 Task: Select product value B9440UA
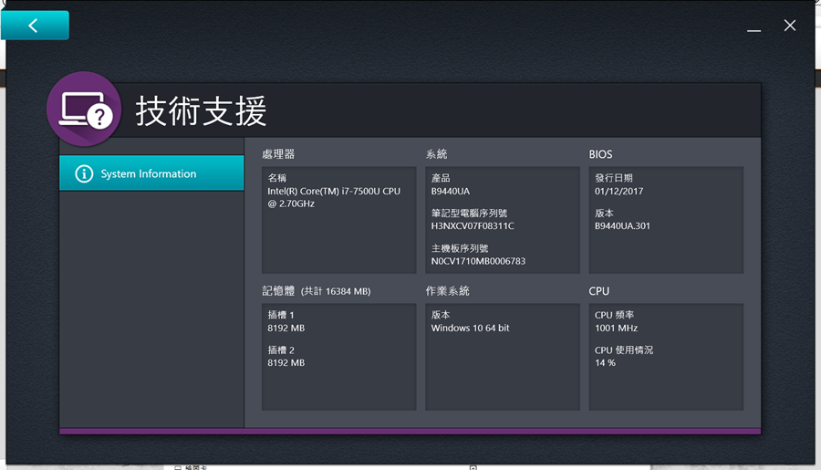pyautogui.click(x=451, y=192)
